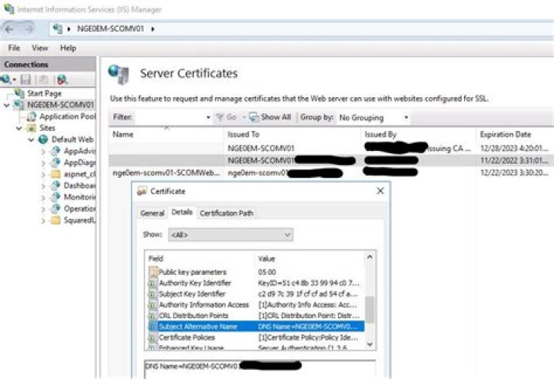554x379 pixels.
Task: Click in the Filter input field
Action: click(169, 118)
